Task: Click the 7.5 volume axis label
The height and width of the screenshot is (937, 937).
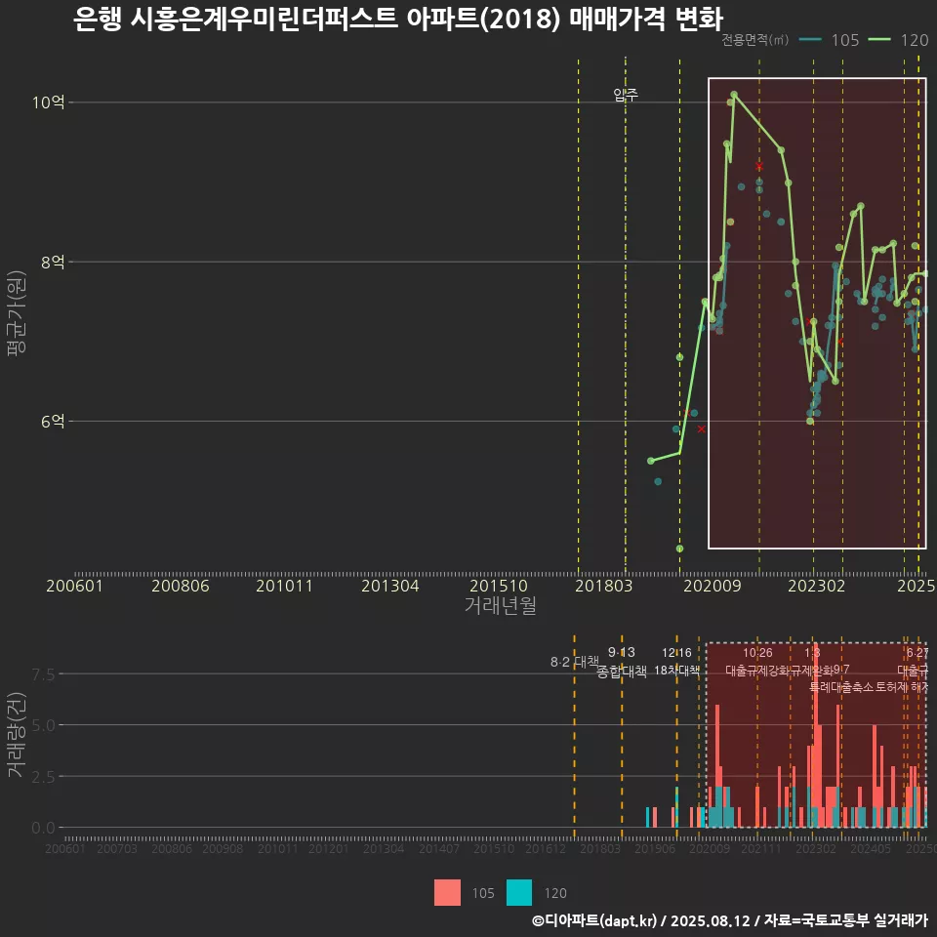Action: pos(43,674)
